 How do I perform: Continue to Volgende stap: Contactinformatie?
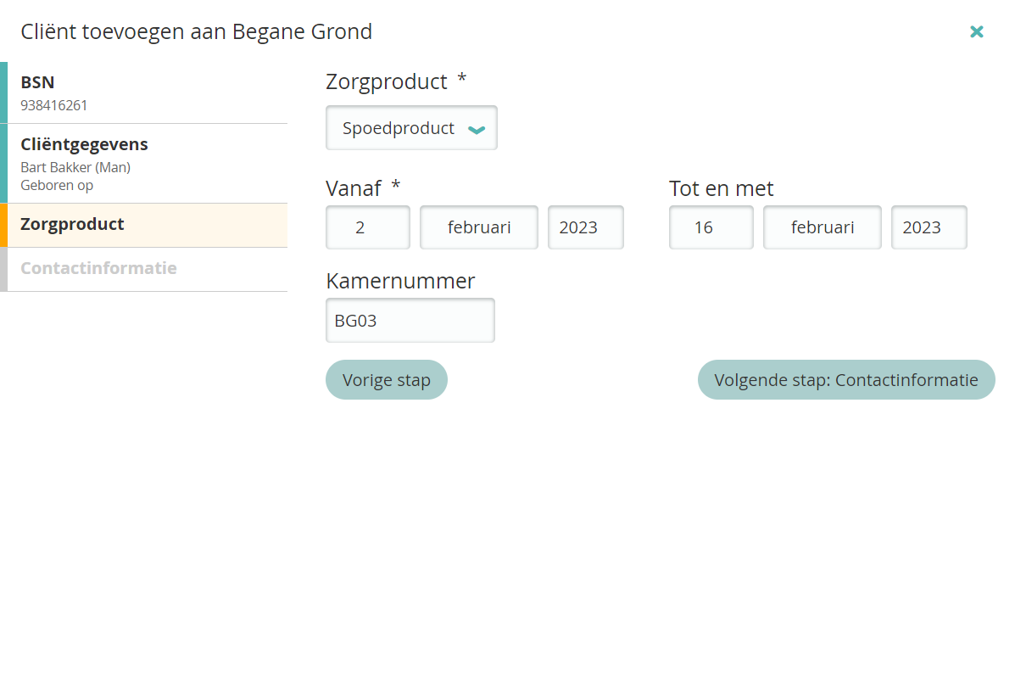(845, 379)
